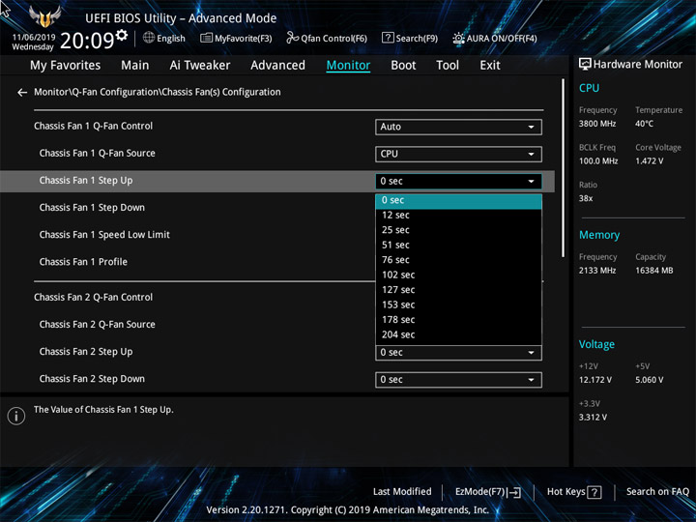
Task: Click the back arrow in breadcrumb
Action: click(22, 93)
